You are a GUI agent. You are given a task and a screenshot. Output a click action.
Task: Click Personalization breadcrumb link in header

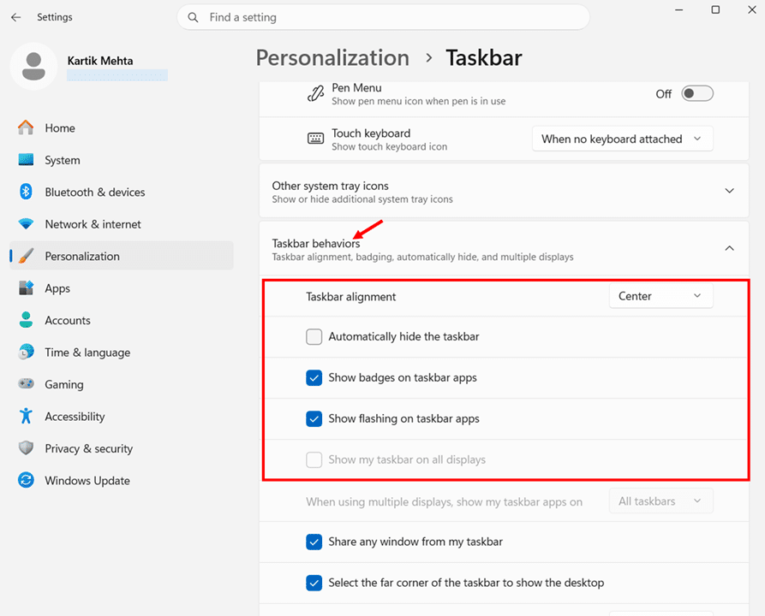332,58
